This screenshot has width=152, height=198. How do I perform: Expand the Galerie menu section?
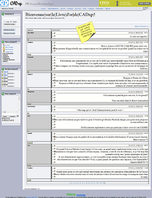(x=5, y=55)
